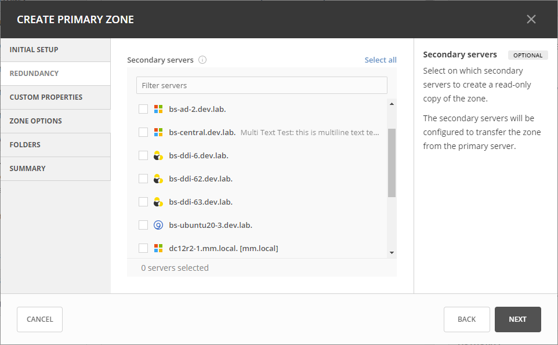558x345 pixels.
Task: Tick the dc12r2-1.mm.local. checkbox
Action: [x=143, y=248]
